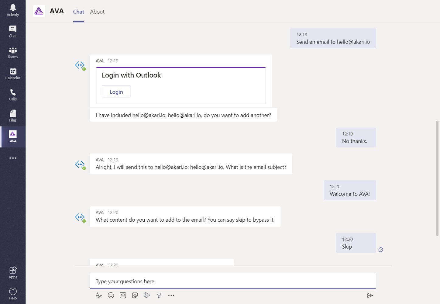Open the emoji picker
440x304 pixels.
point(111,295)
